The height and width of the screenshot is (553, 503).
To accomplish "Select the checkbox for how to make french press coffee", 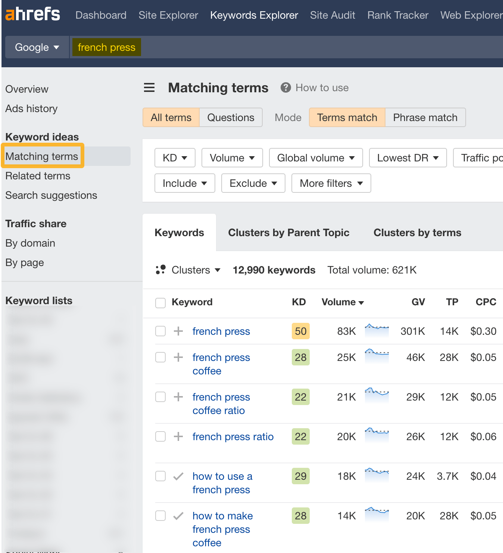I will point(160,516).
